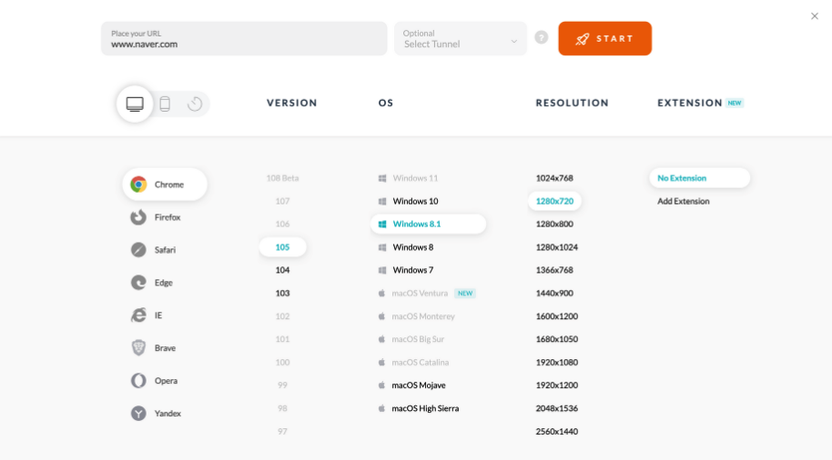Choose Windows 7 operating system
The image size is (832, 460).
[x=406, y=270]
